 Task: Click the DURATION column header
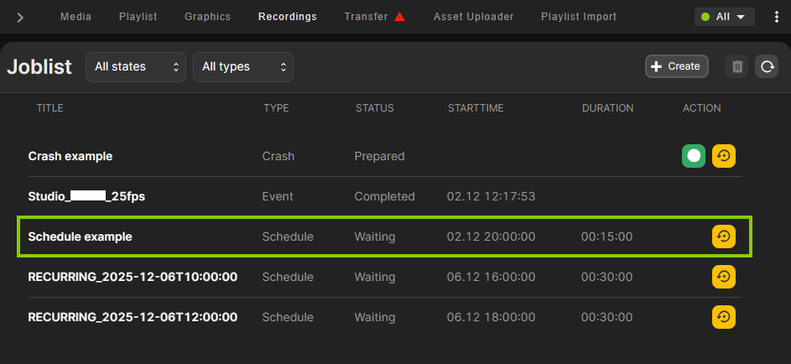click(x=608, y=108)
